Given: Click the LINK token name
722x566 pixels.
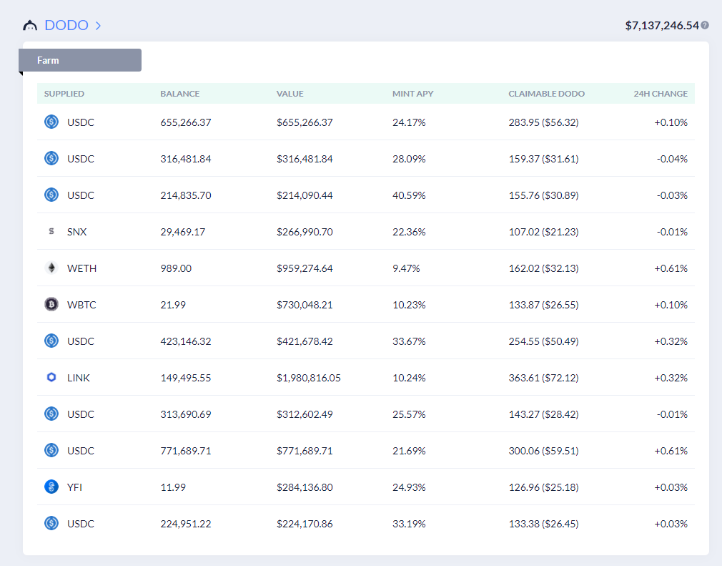Looking at the screenshot, I should 79,378.
